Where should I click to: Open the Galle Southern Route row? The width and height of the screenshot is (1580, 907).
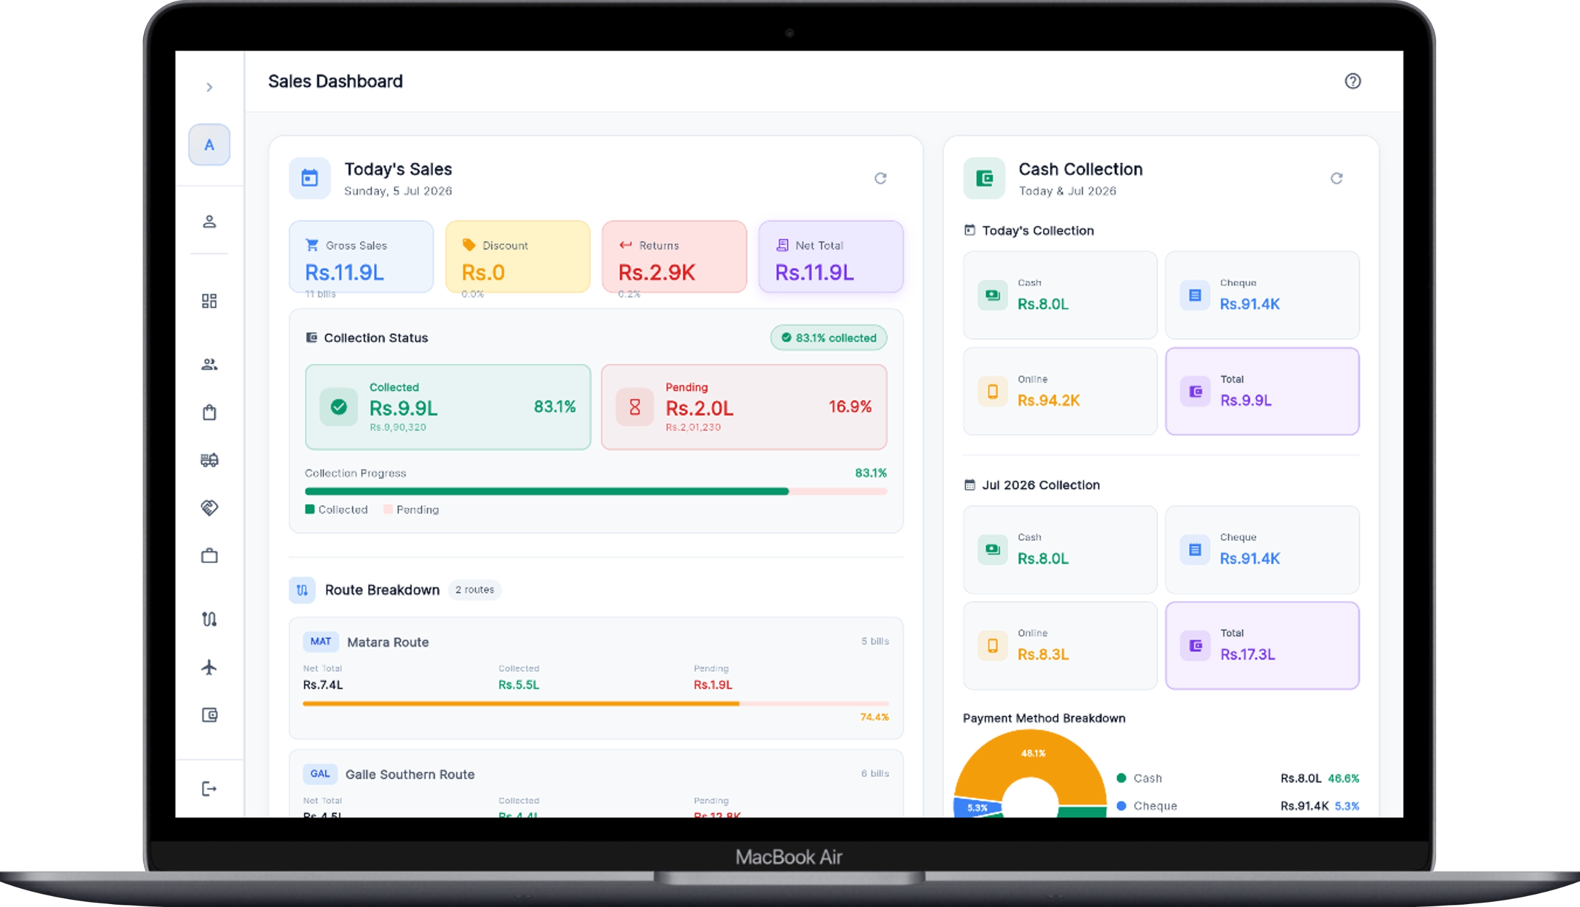point(596,784)
